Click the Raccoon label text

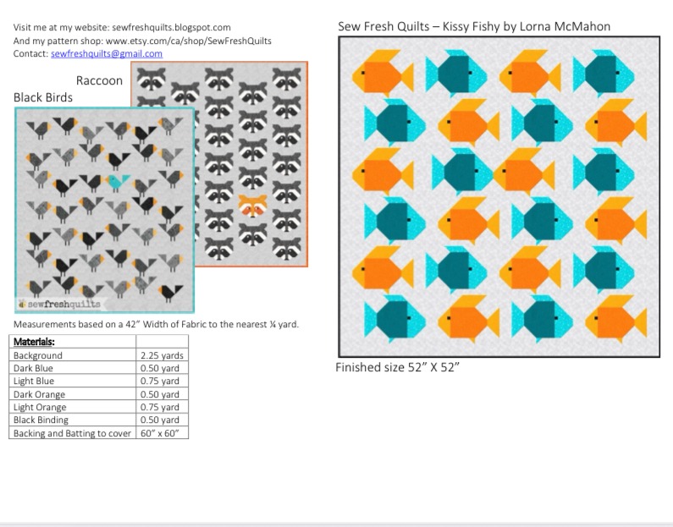tap(99, 81)
